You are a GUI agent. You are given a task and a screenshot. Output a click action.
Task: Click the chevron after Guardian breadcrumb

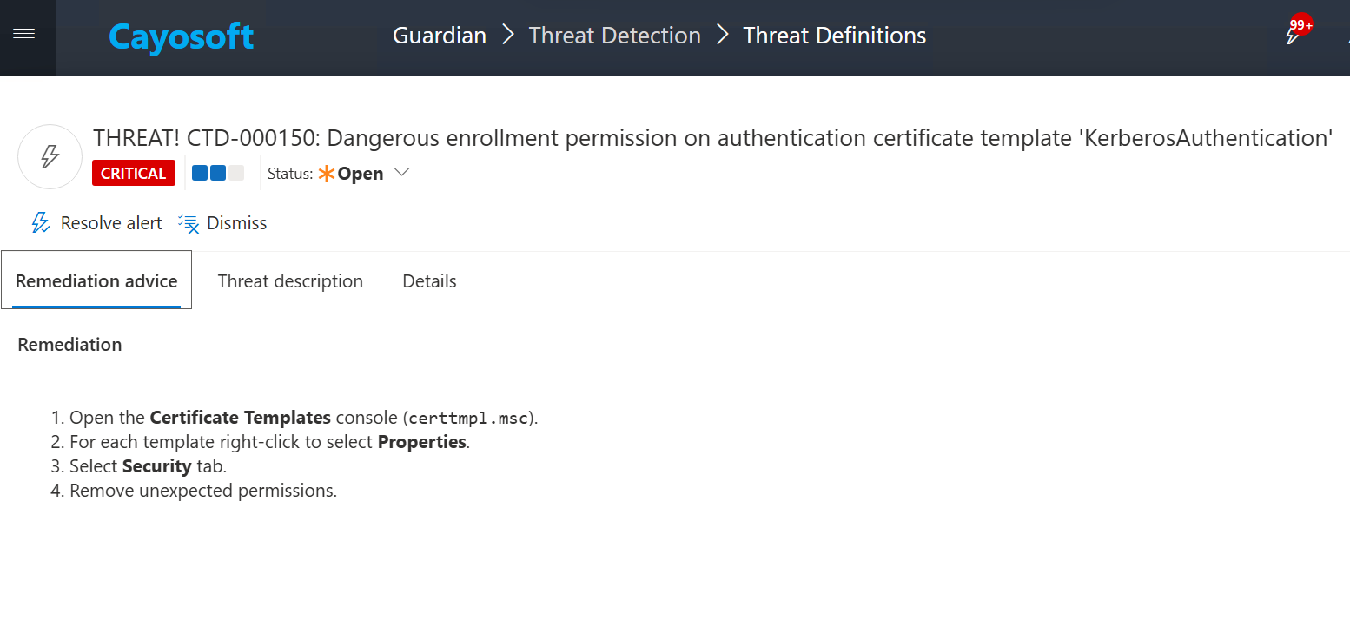pos(507,36)
